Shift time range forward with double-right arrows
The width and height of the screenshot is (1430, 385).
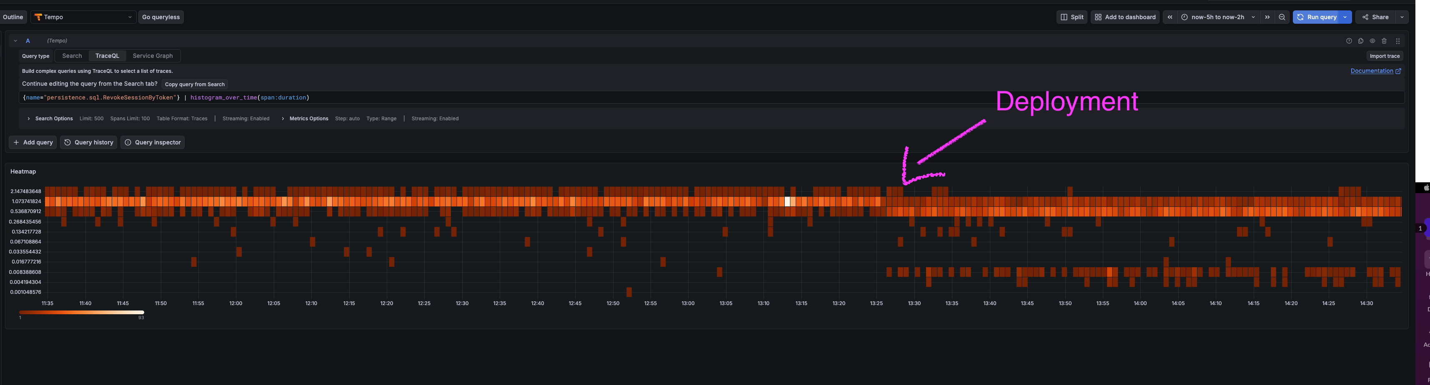[1267, 17]
